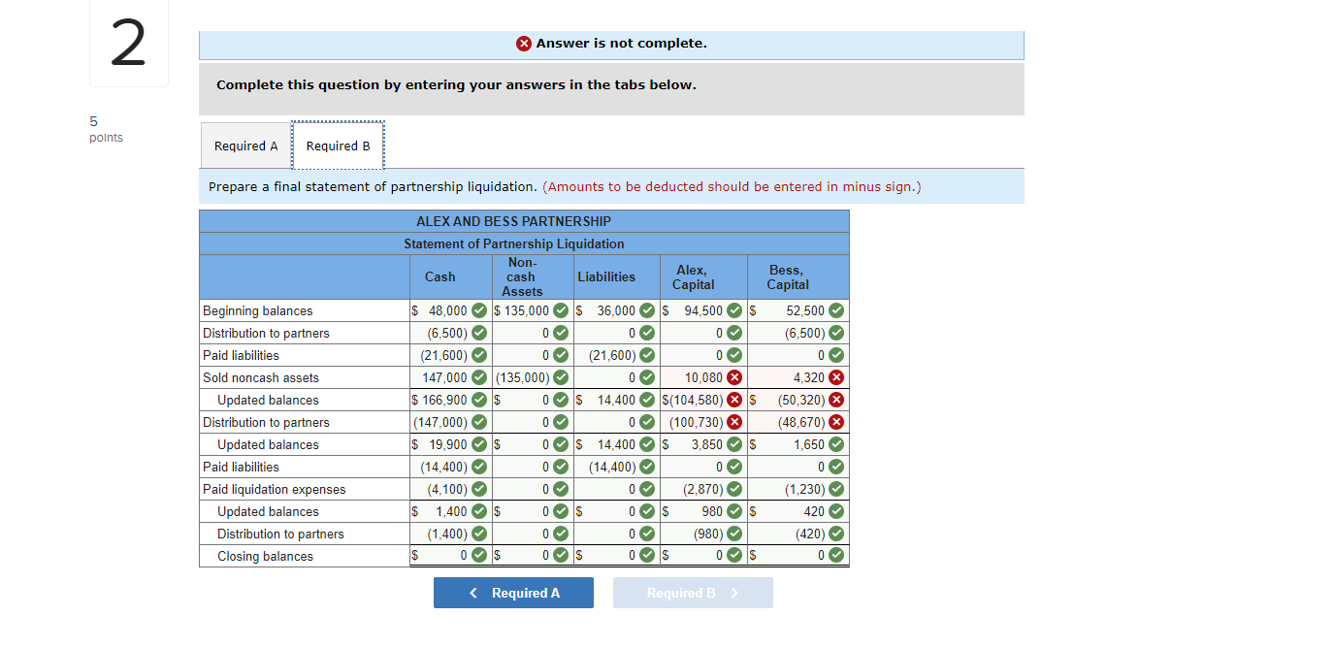Image resolution: width=1335 pixels, height=648 pixels.
Task: Click green check beside 3,850 Alex capital
Action: 735,444
